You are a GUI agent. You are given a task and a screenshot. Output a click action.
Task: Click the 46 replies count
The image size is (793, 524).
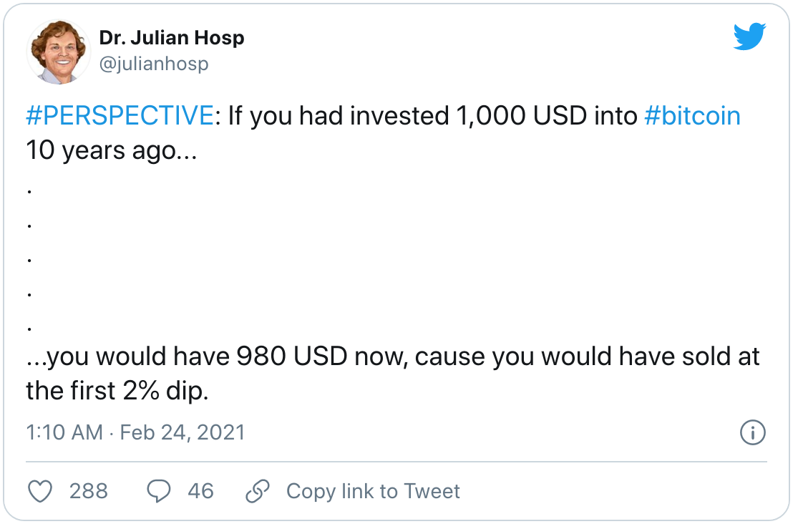tap(200, 491)
